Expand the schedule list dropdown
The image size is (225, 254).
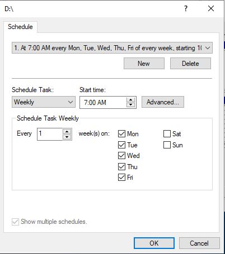coord(208,48)
